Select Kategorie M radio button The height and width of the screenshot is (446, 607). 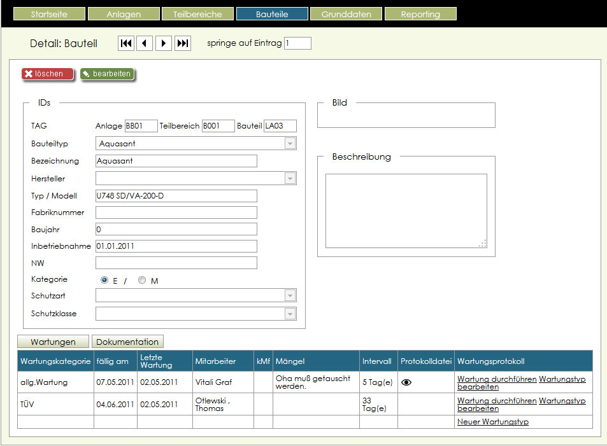[142, 280]
